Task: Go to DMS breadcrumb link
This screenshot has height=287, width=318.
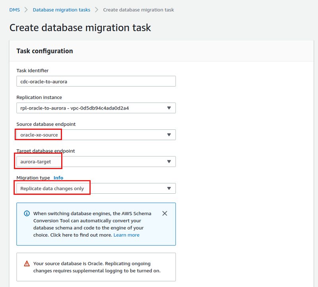Action: (15, 10)
